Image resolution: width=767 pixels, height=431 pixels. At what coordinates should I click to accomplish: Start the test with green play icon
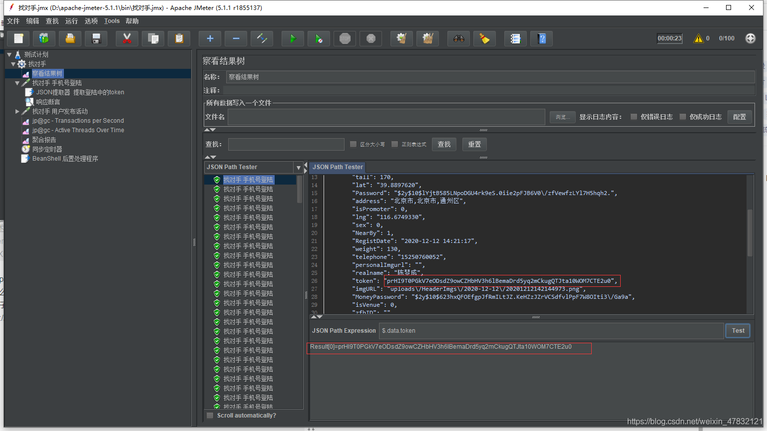point(293,38)
